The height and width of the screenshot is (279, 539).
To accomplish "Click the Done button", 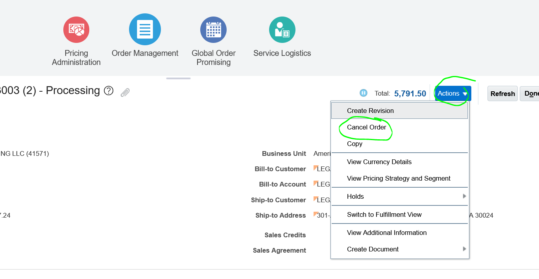I will click(530, 94).
